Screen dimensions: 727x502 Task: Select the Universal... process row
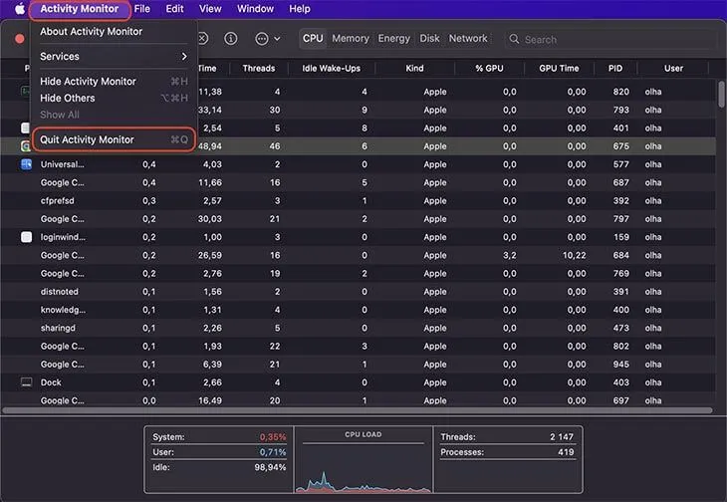[x=358, y=164]
